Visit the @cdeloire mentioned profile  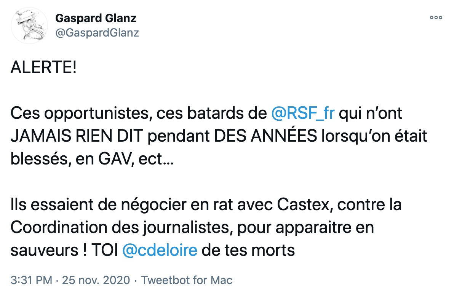(x=160, y=251)
